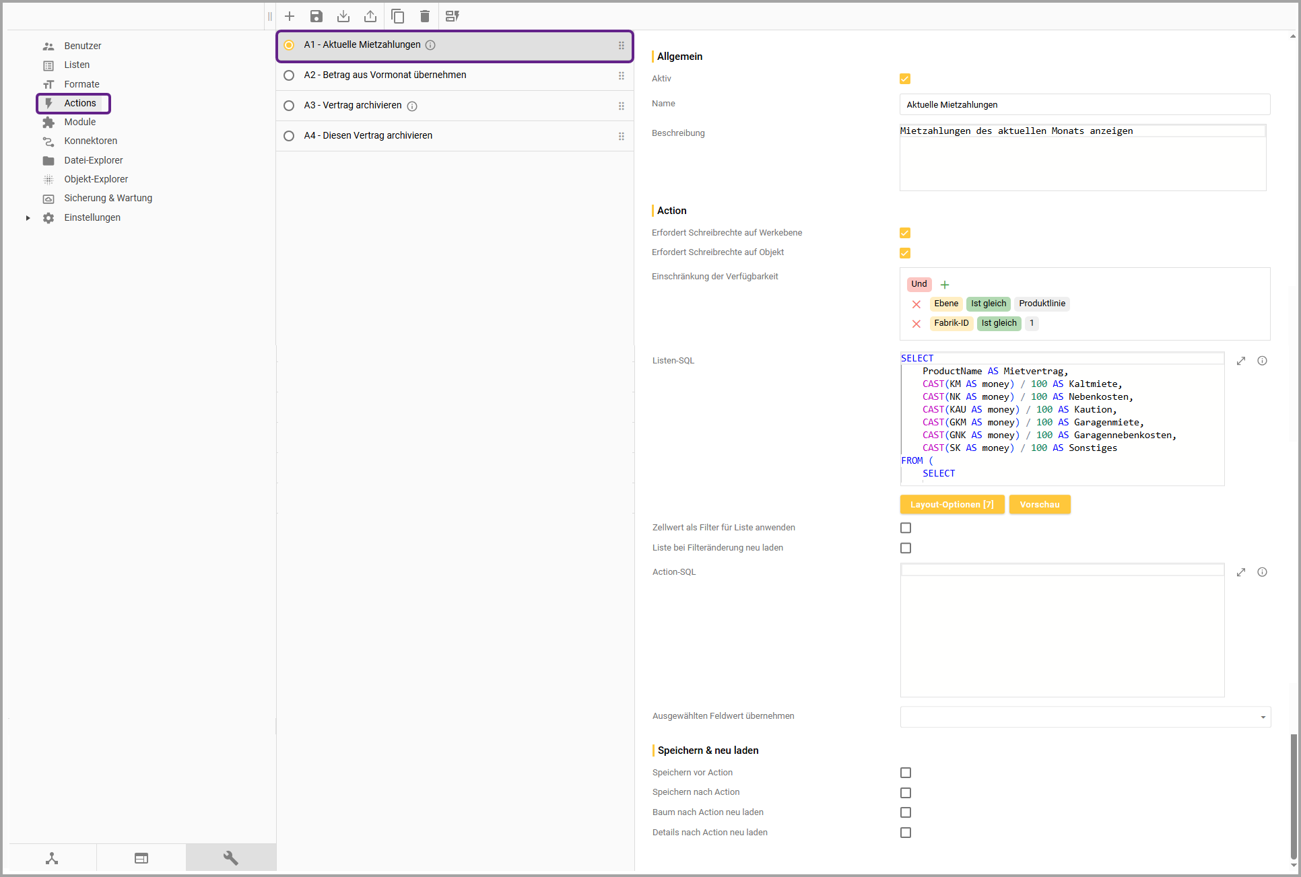Remove the Fabrik-ID condition with red X
1301x877 pixels.
point(916,324)
